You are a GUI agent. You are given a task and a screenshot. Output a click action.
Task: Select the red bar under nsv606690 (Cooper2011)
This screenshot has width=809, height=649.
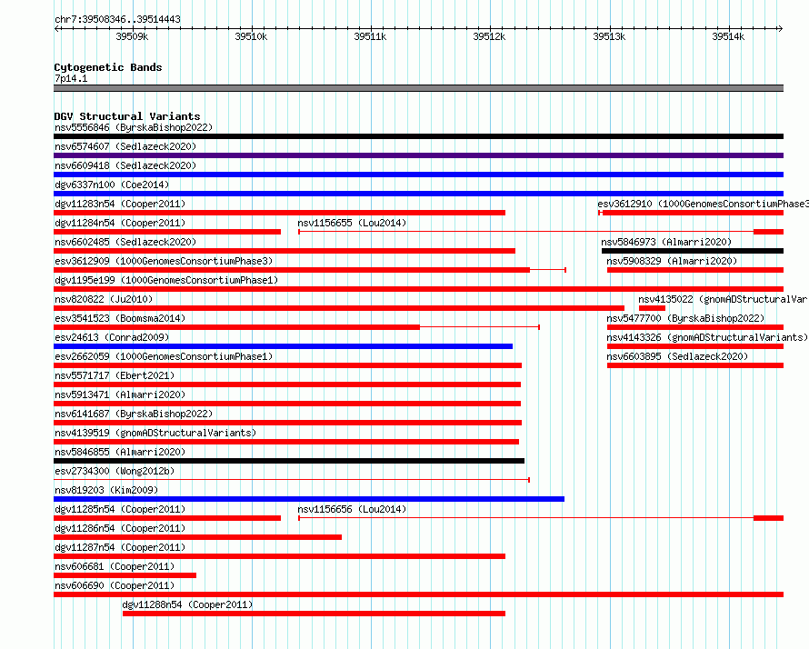(418, 594)
